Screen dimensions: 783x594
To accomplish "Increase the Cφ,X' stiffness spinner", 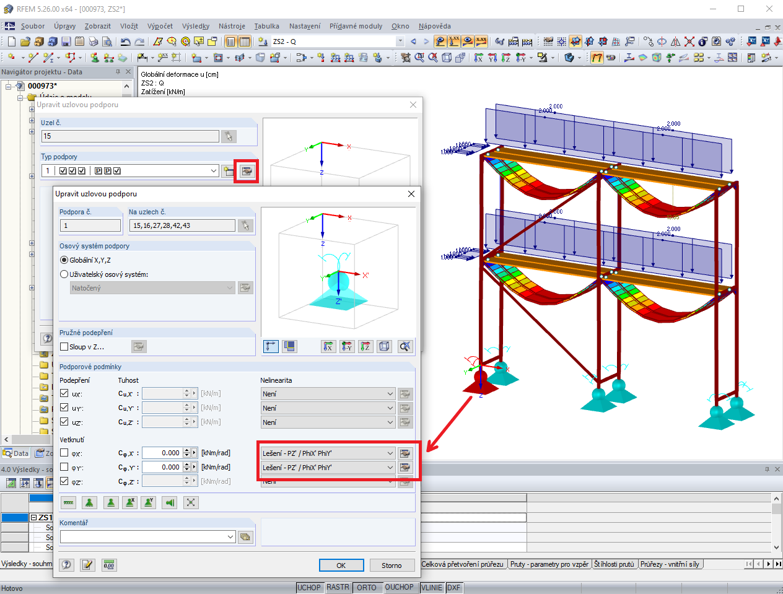I will coord(187,450).
